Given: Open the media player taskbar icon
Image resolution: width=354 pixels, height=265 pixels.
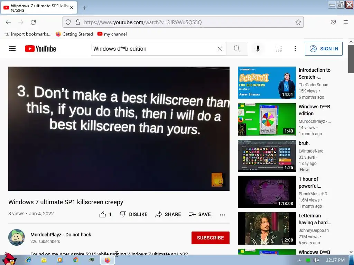Looking at the screenshot, I should tap(60, 260).
